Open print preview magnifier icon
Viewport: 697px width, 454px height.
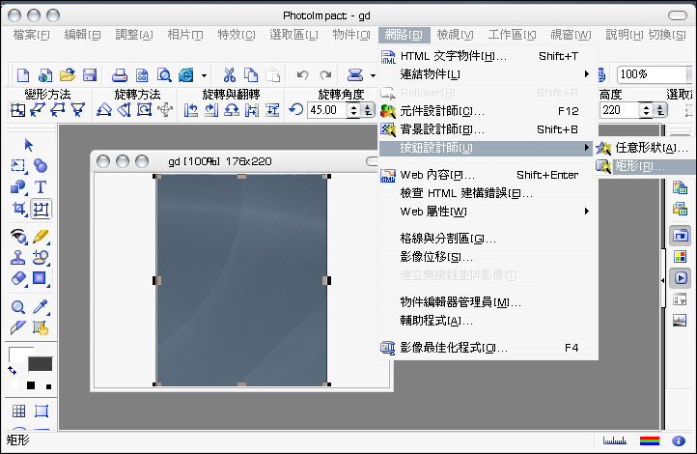pyautogui.click(x=164, y=75)
